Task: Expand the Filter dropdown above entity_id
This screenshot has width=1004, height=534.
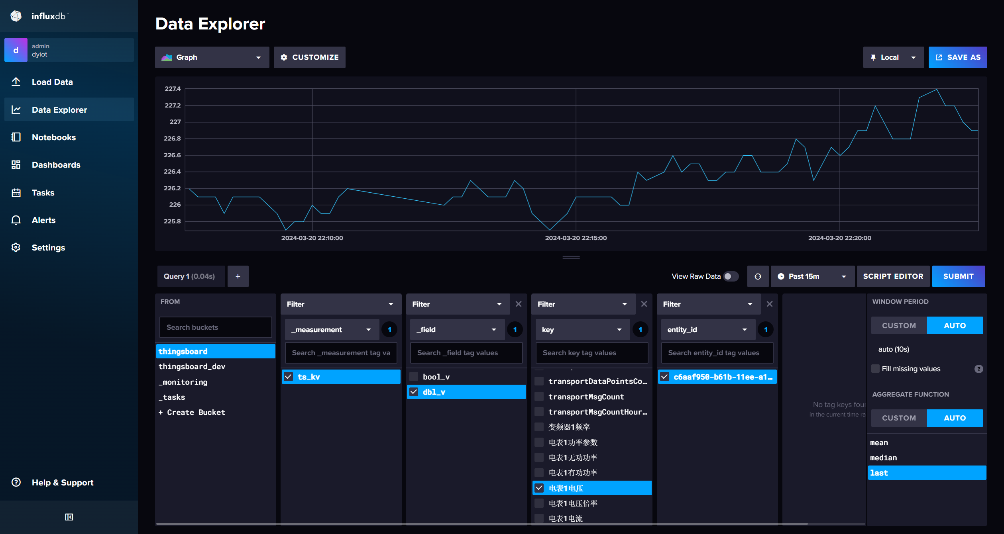Action: click(709, 304)
